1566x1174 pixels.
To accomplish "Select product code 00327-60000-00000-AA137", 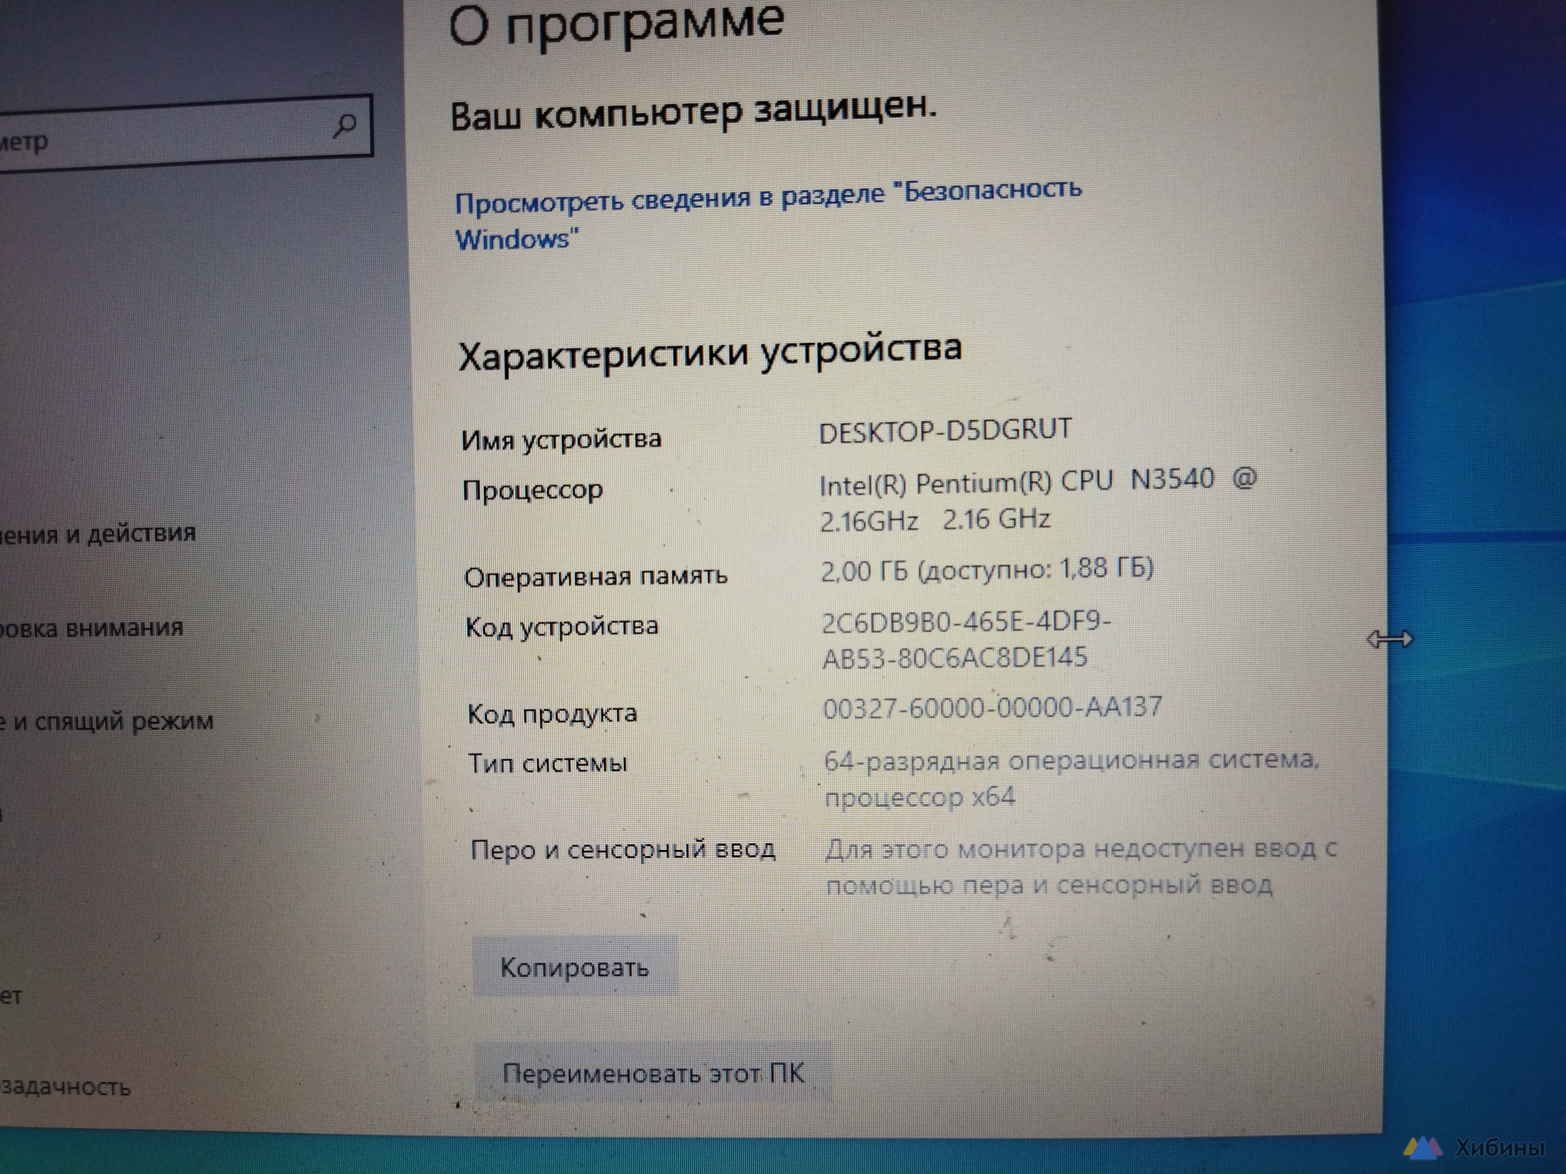I will pyautogui.click(x=992, y=707).
